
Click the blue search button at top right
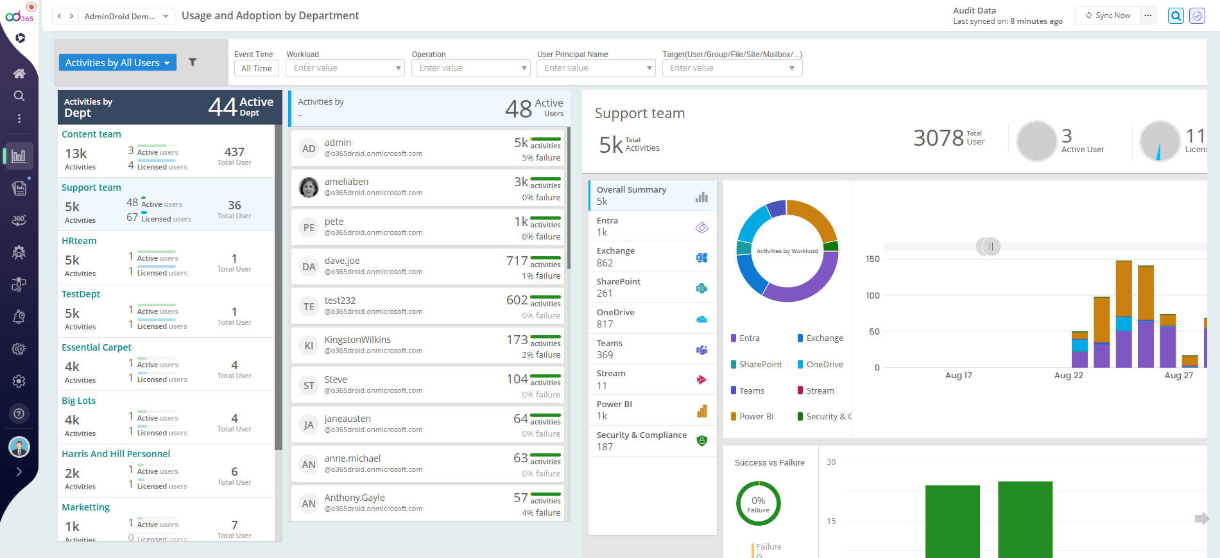coord(1176,16)
